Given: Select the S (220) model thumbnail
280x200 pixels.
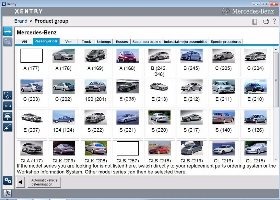Looking at the screenshot, I should 160,117.
